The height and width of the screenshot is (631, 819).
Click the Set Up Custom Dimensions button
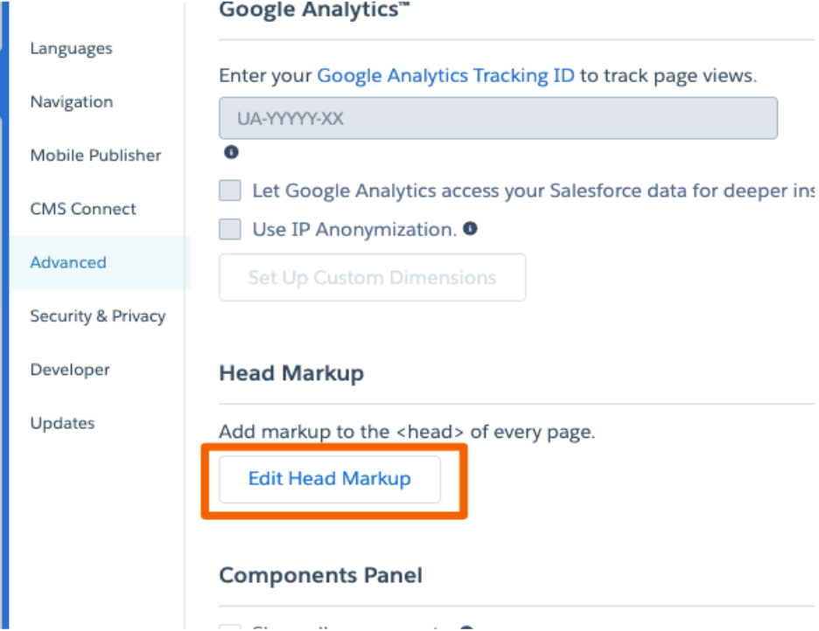[373, 277]
